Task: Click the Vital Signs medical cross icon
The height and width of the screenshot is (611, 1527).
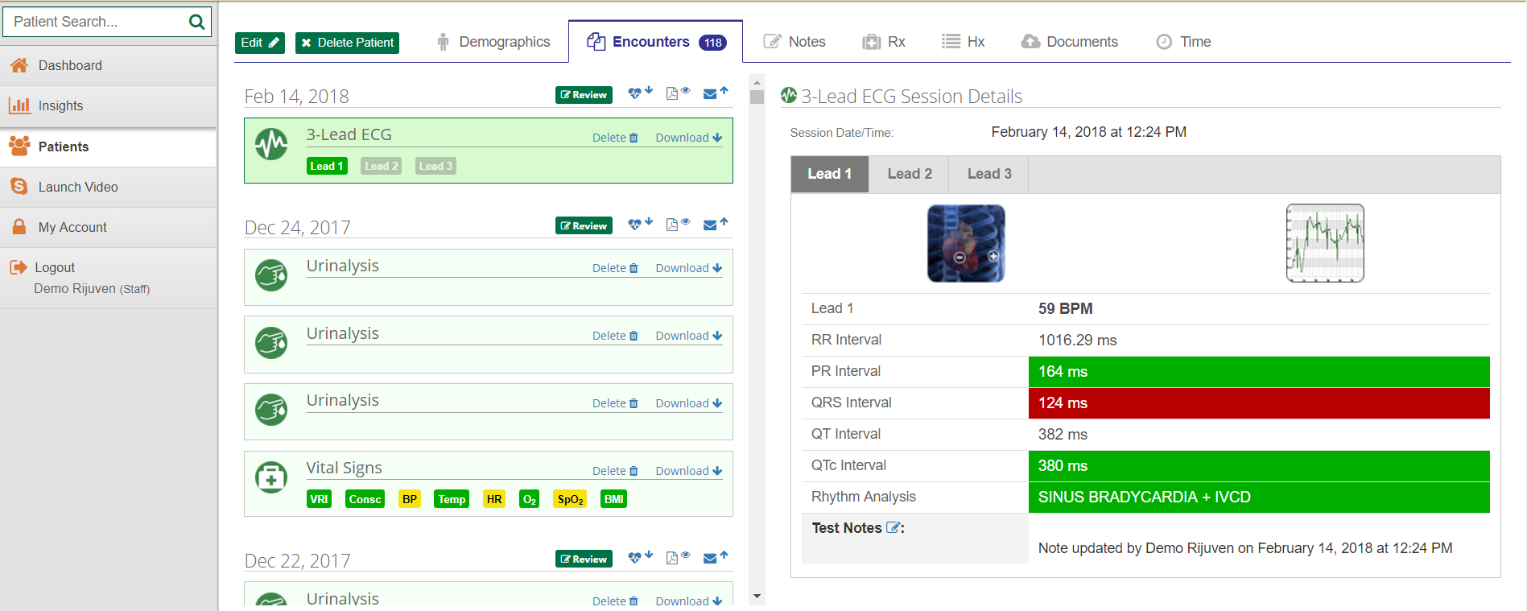Action: (x=271, y=477)
